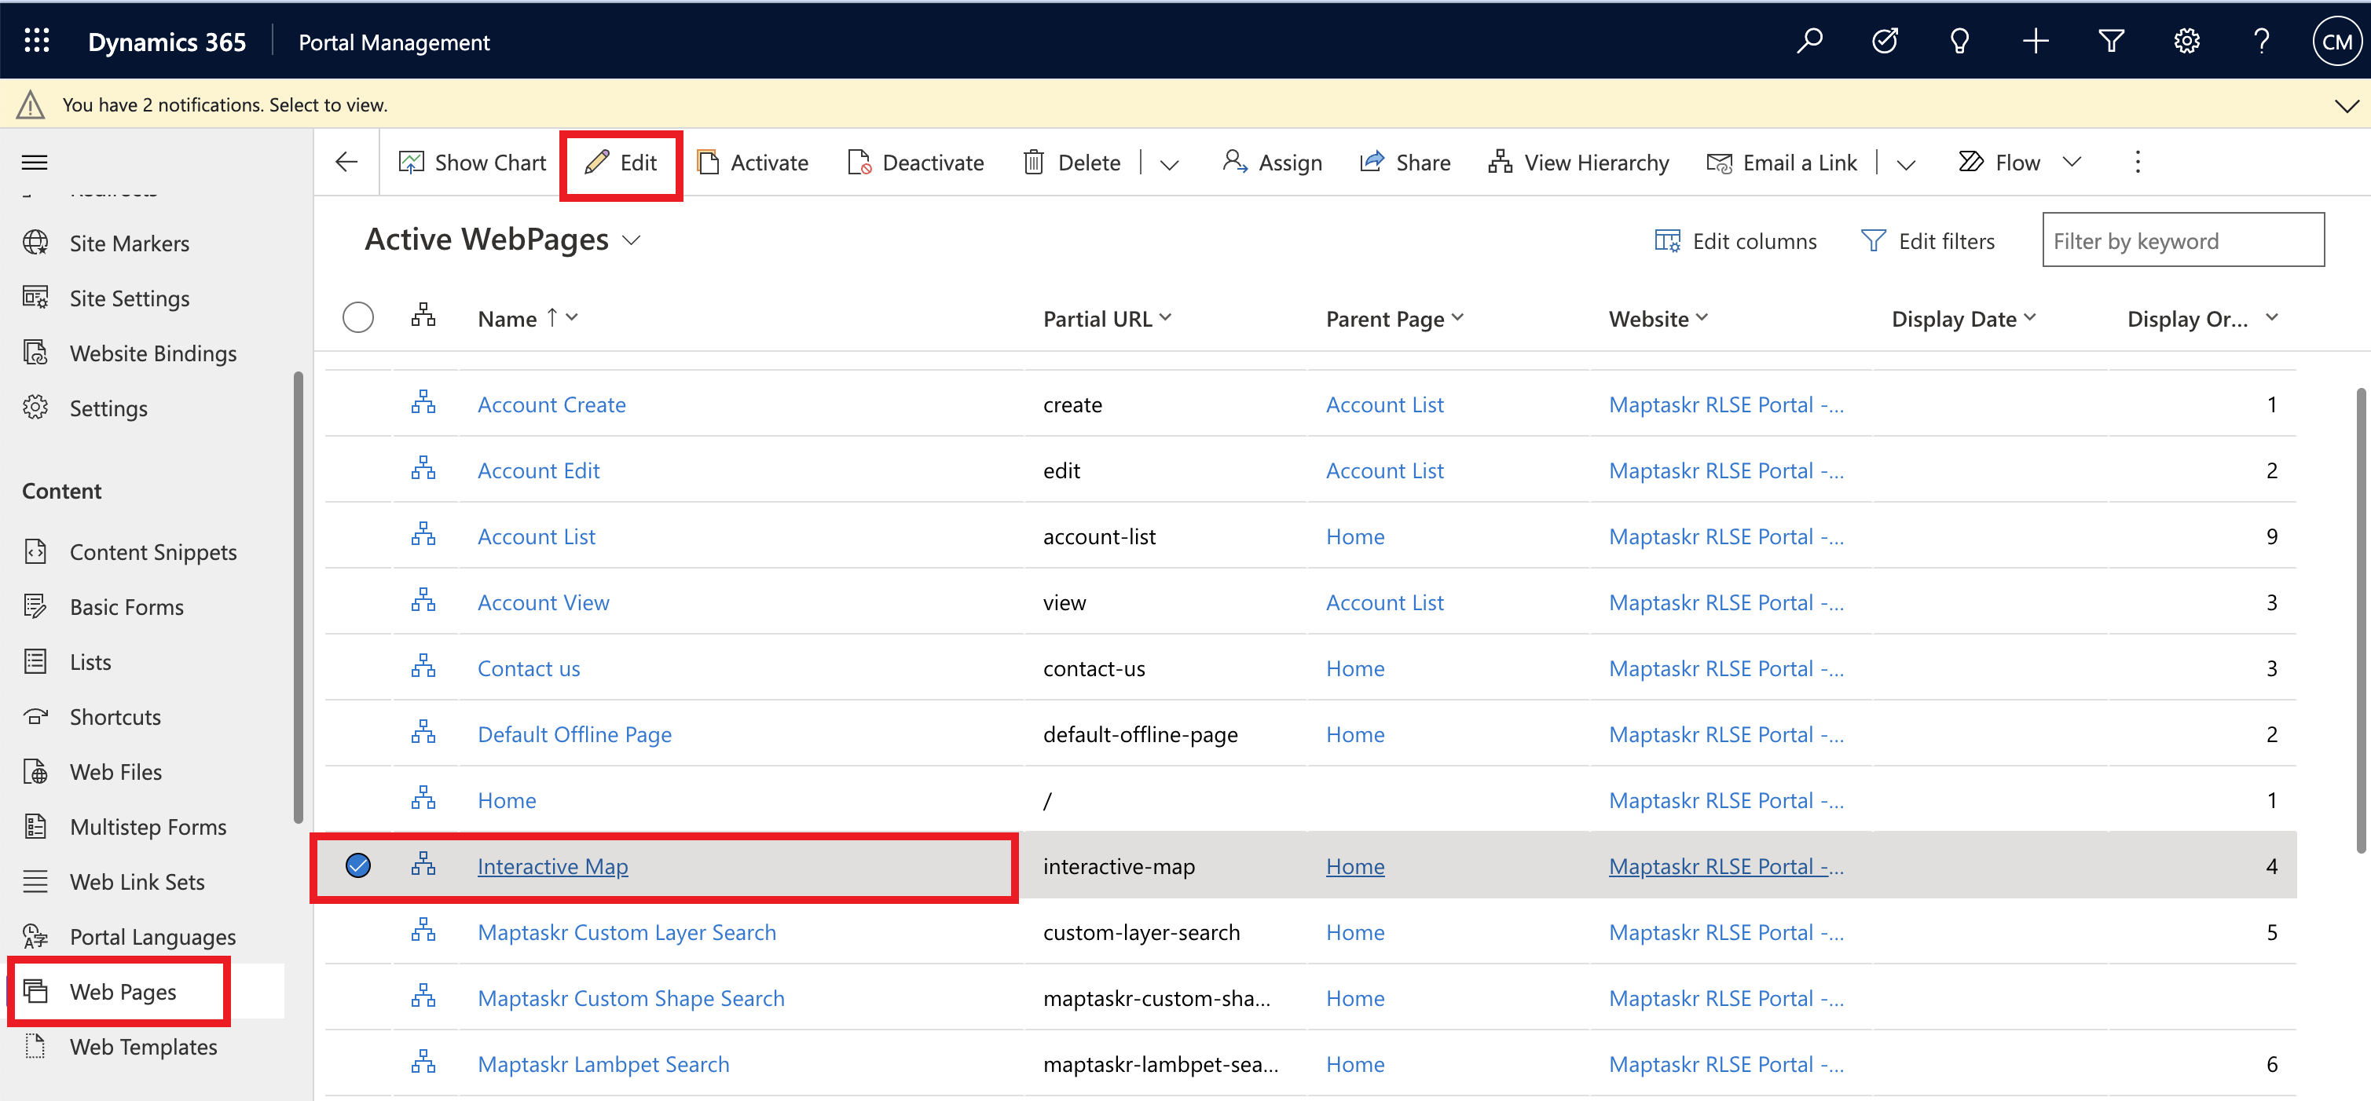Expand the Delete options dropdown arrow
The image size is (2371, 1101).
pyautogui.click(x=1169, y=165)
